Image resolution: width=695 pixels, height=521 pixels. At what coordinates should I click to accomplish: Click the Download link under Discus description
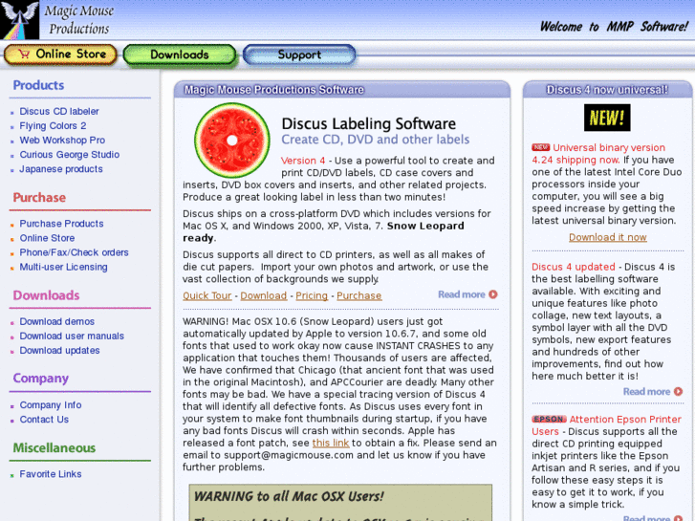[263, 295]
